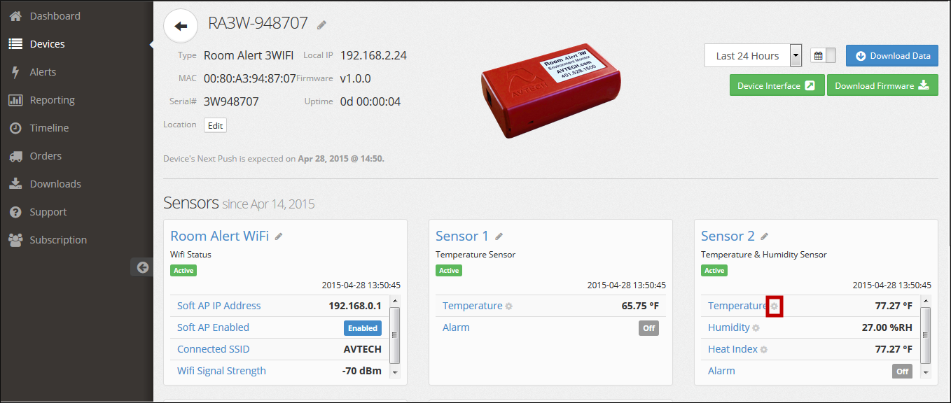The width and height of the screenshot is (951, 403).
Task: Open Sensor 1 Temperature gear settings
Action: click(x=508, y=306)
